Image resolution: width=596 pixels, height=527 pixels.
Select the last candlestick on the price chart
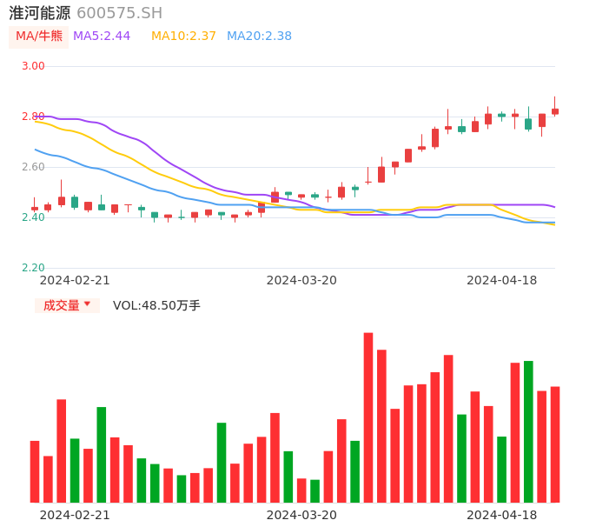(x=555, y=107)
